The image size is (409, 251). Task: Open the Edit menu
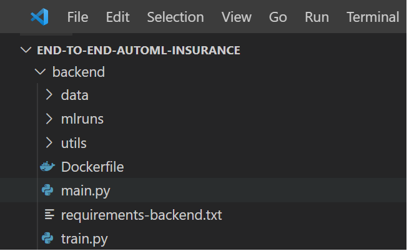click(x=117, y=17)
